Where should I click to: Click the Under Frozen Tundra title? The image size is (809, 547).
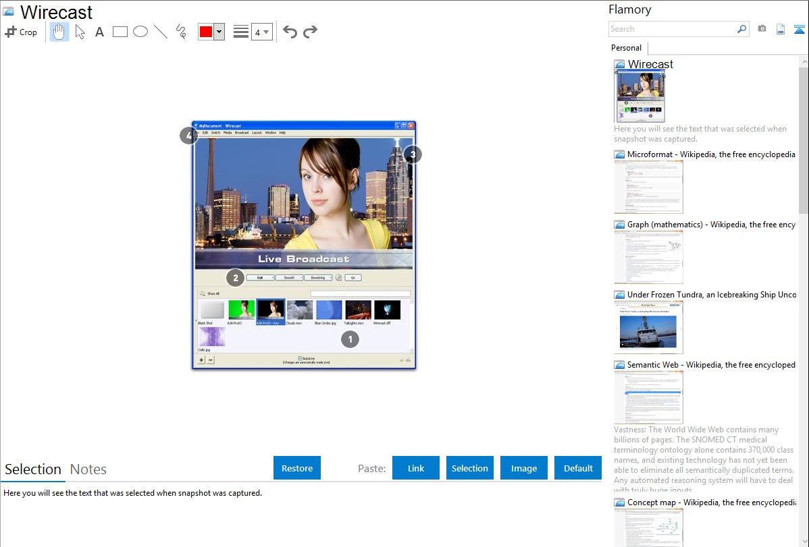pos(712,294)
